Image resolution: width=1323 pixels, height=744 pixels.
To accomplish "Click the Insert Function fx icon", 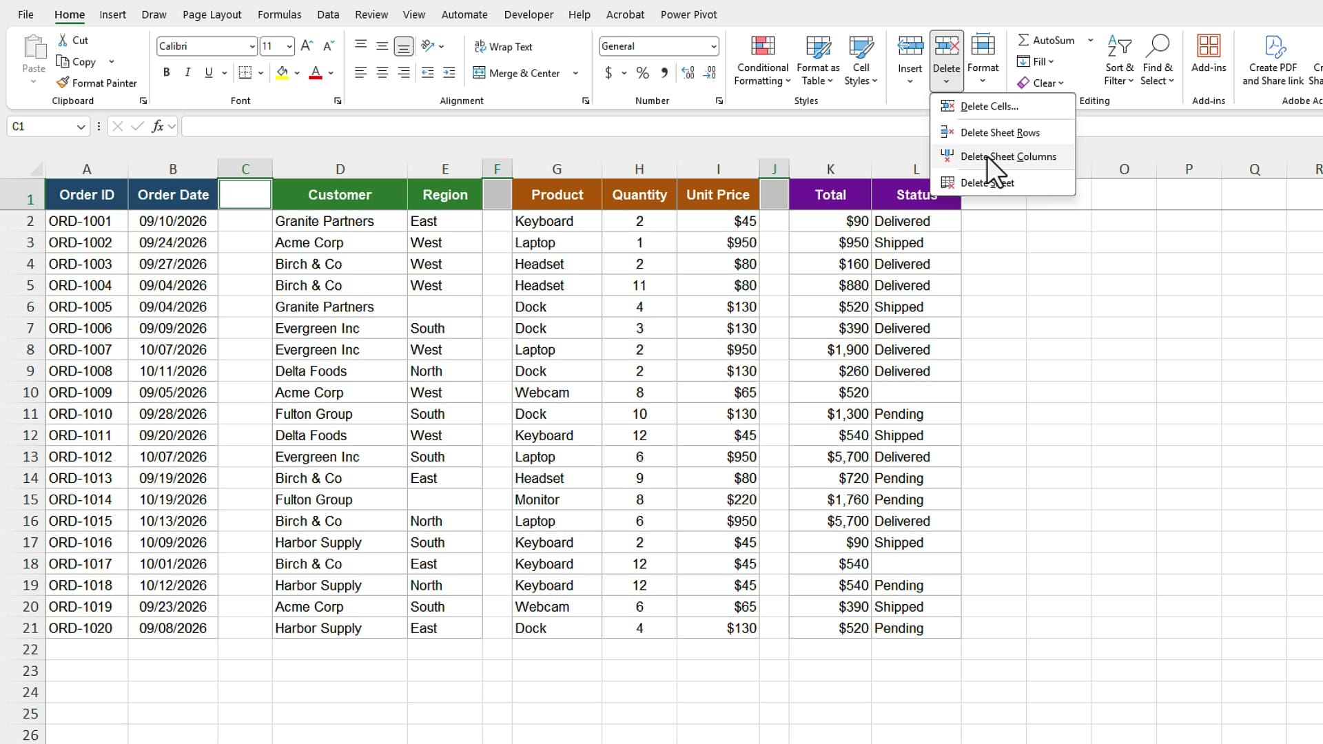I will pyautogui.click(x=158, y=126).
